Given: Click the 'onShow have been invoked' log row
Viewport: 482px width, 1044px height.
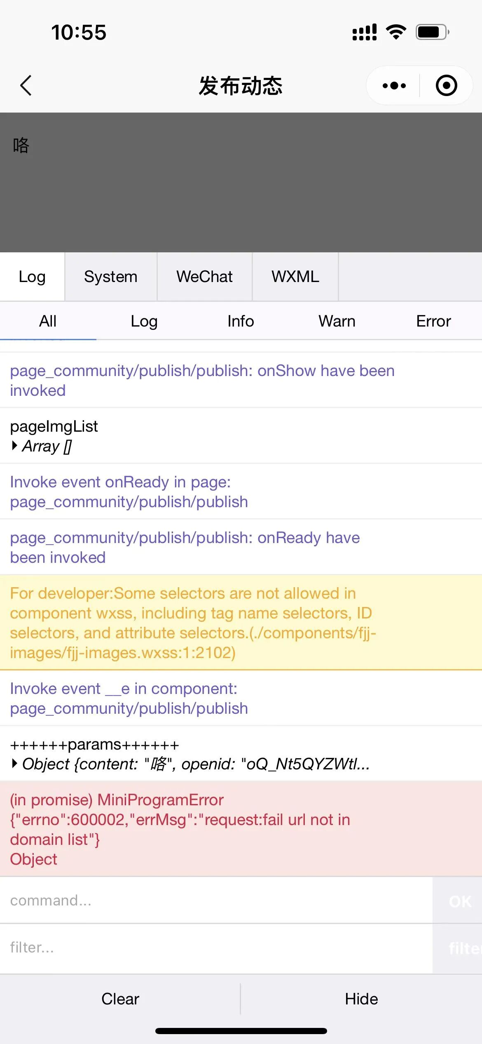Looking at the screenshot, I should [x=241, y=380].
